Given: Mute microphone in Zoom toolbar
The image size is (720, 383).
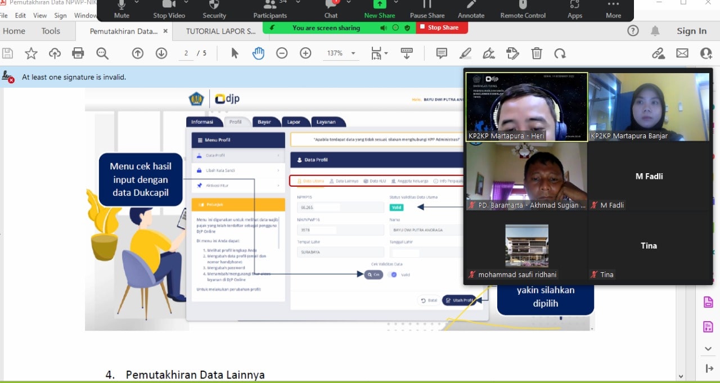Looking at the screenshot, I should point(121,10).
